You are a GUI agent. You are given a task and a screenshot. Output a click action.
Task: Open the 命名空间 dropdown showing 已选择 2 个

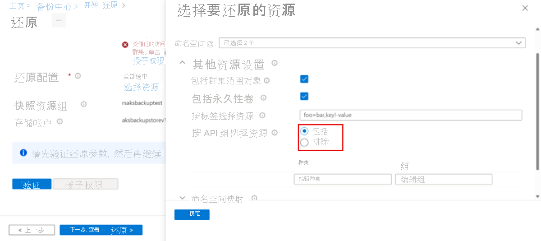tap(372, 43)
